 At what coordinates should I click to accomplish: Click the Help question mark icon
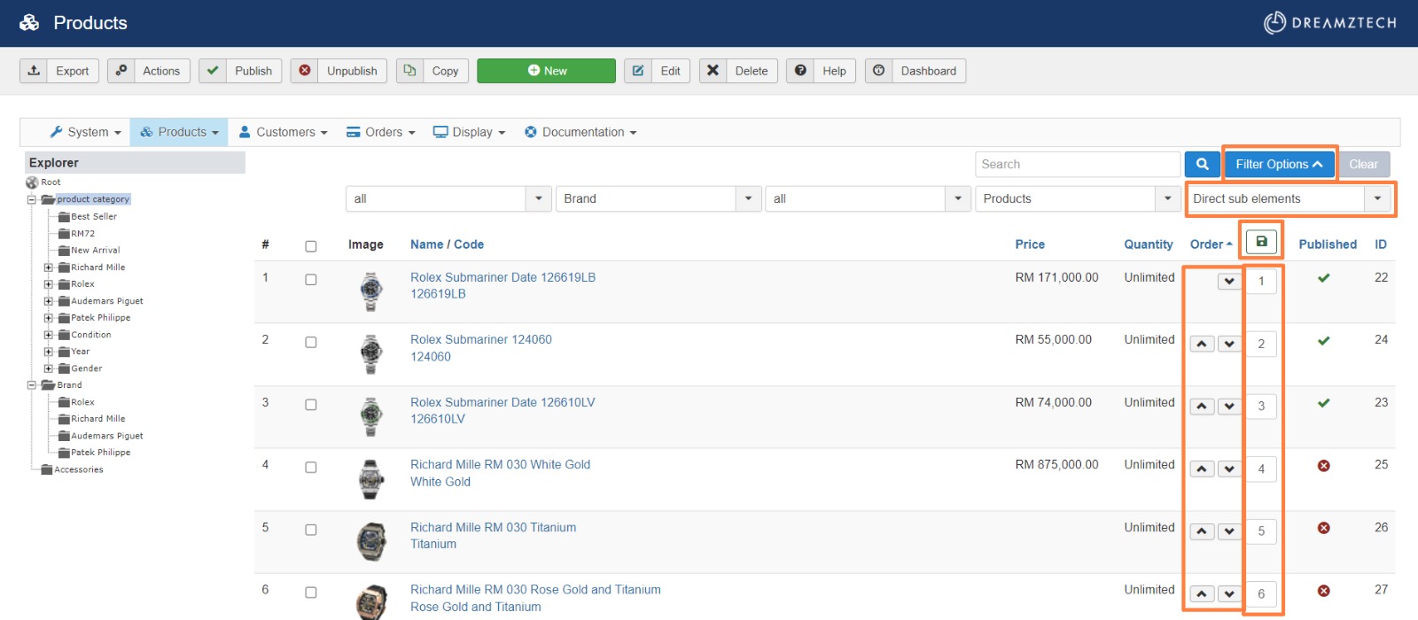pyautogui.click(x=800, y=71)
